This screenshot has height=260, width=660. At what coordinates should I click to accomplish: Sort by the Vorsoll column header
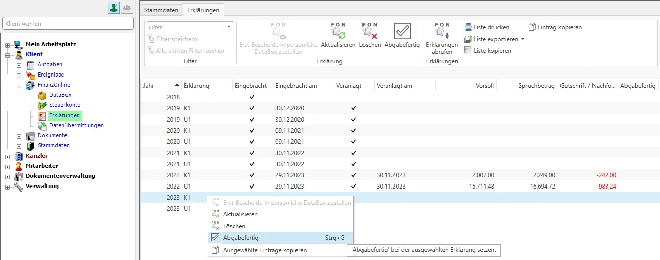coord(466,86)
